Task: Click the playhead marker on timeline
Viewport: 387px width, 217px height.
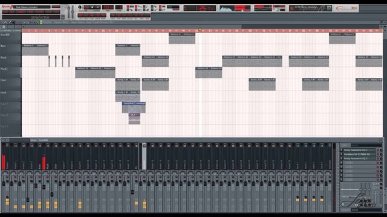Action: pyautogui.click(x=200, y=31)
